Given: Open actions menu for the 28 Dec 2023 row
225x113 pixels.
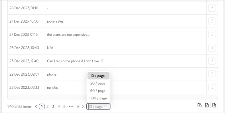Looking at the screenshot, I should [x=212, y=8].
